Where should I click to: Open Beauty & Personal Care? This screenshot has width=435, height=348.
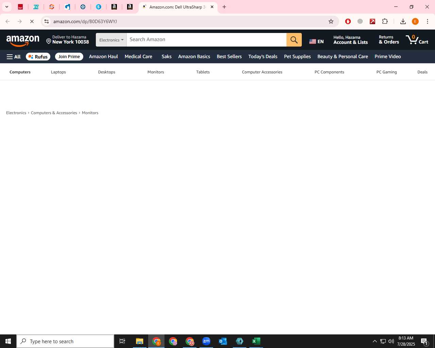point(343,56)
